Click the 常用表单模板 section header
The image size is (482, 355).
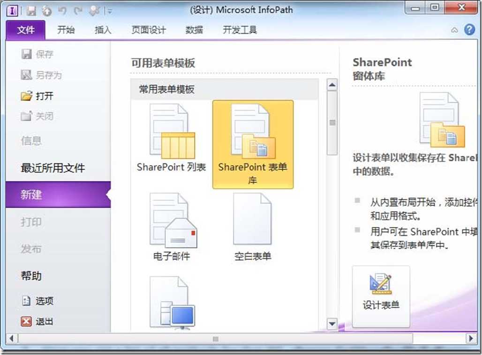click(x=225, y=89)
